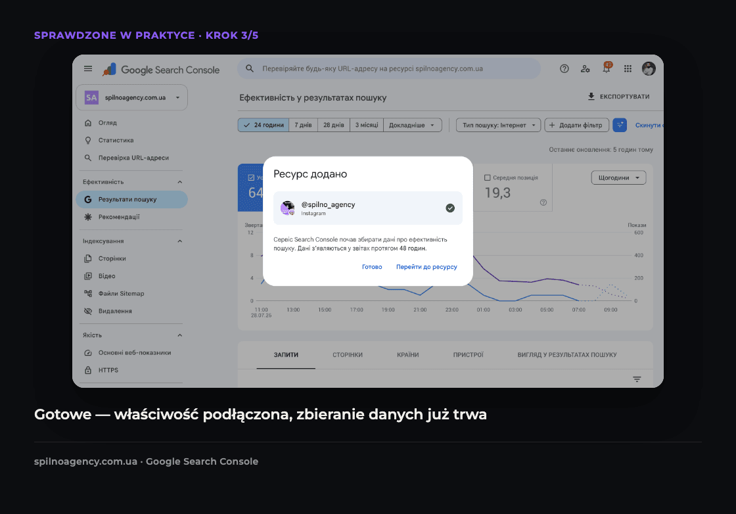Image resolution: width=736 pixels, height=514 pixels.
Task: Open the Докладніше date dropdown
Action: (x=412, y=125)
